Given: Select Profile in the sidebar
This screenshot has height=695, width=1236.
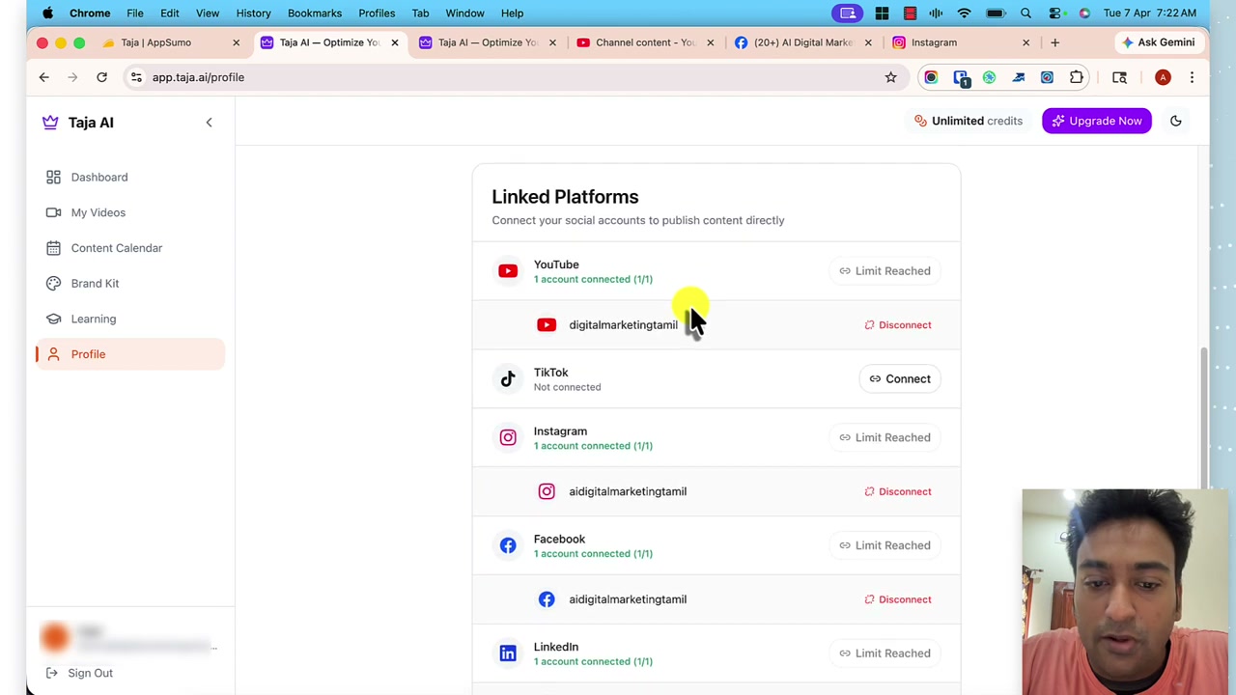Looking at the screenshot, I should click(130, 354).
